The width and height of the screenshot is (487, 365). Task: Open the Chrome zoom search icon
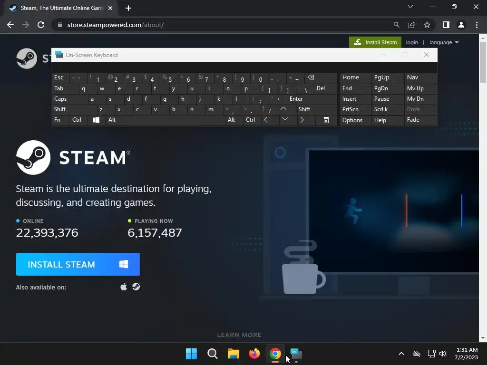pos(396,25)
